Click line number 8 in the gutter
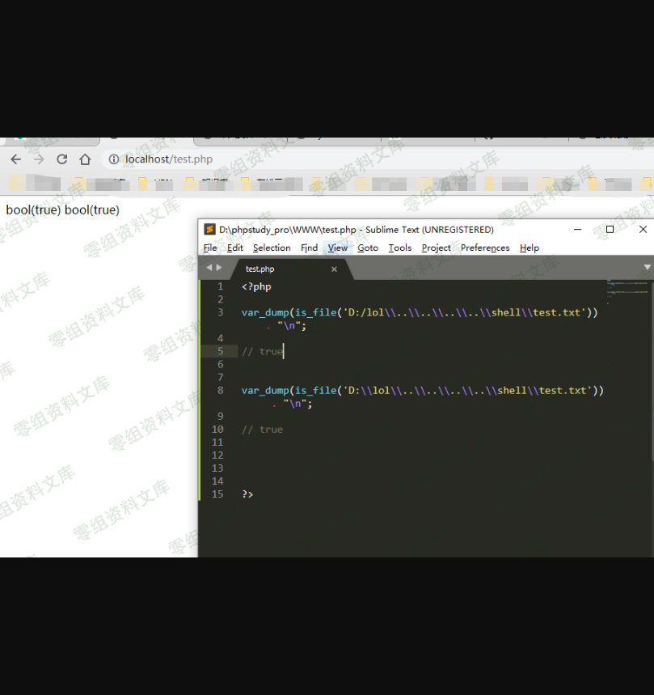This screenshot has width=654, height=695. [x=220, y=390]
